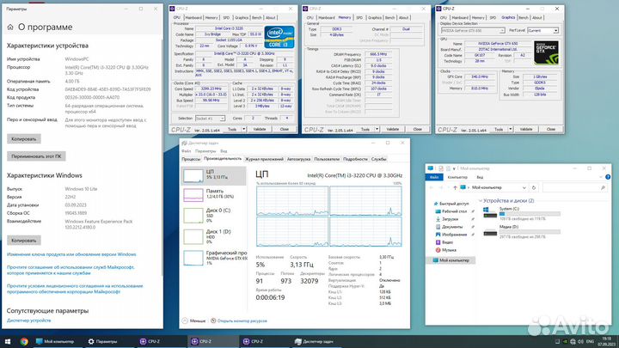Click Переименовать этот ПК button

click(x=36, y=156)
